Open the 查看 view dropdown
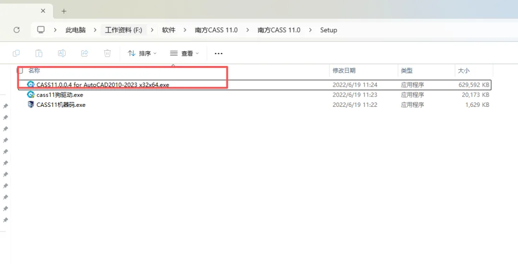The height and width of the screenshot is (264, 518). [184, 53]
